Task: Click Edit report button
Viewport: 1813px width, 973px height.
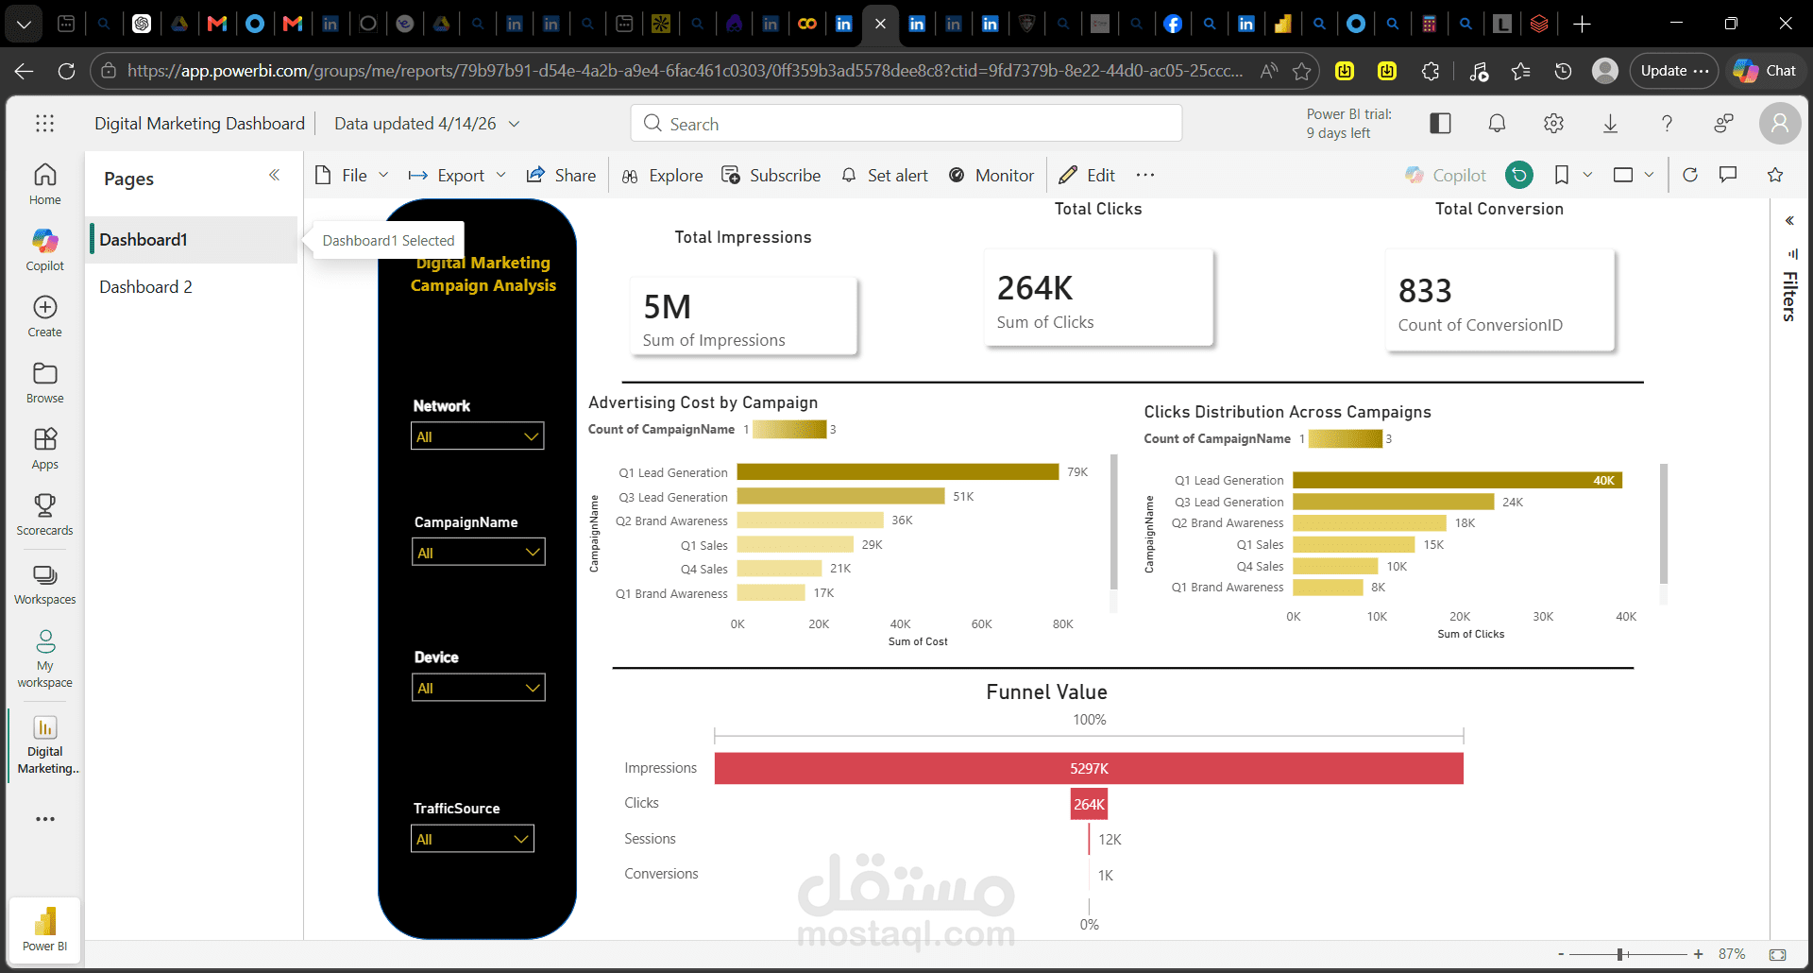Action: coord(1087,175)
